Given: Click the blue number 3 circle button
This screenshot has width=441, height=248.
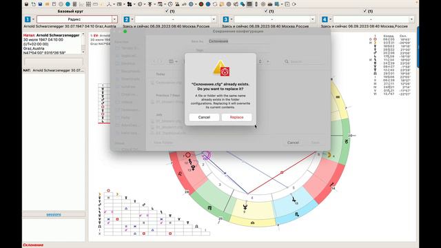Looking at the screenshot, I should [x=225, y=19].
